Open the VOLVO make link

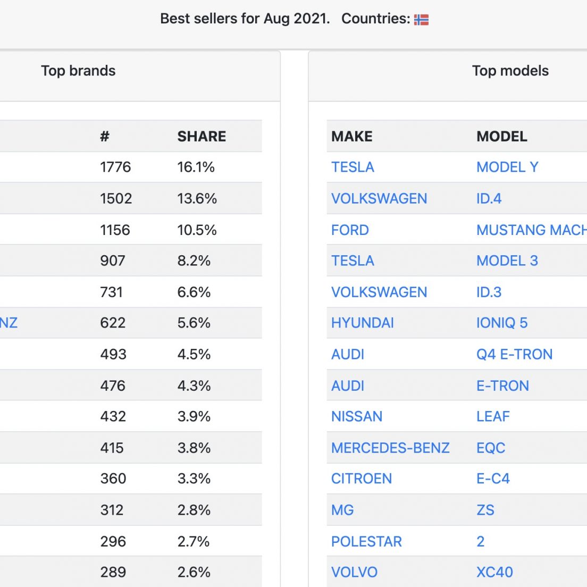(355, 572)
